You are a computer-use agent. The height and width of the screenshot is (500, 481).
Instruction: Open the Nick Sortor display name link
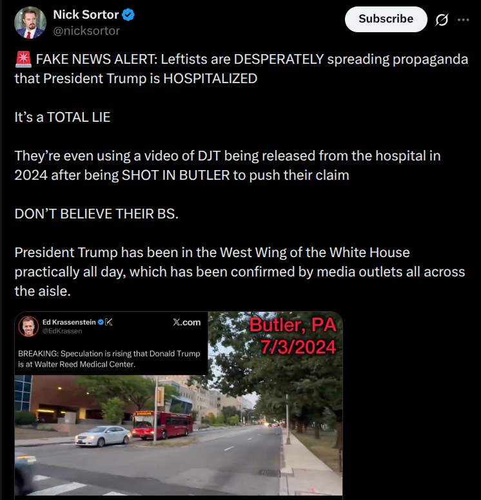tap(86, 15)
